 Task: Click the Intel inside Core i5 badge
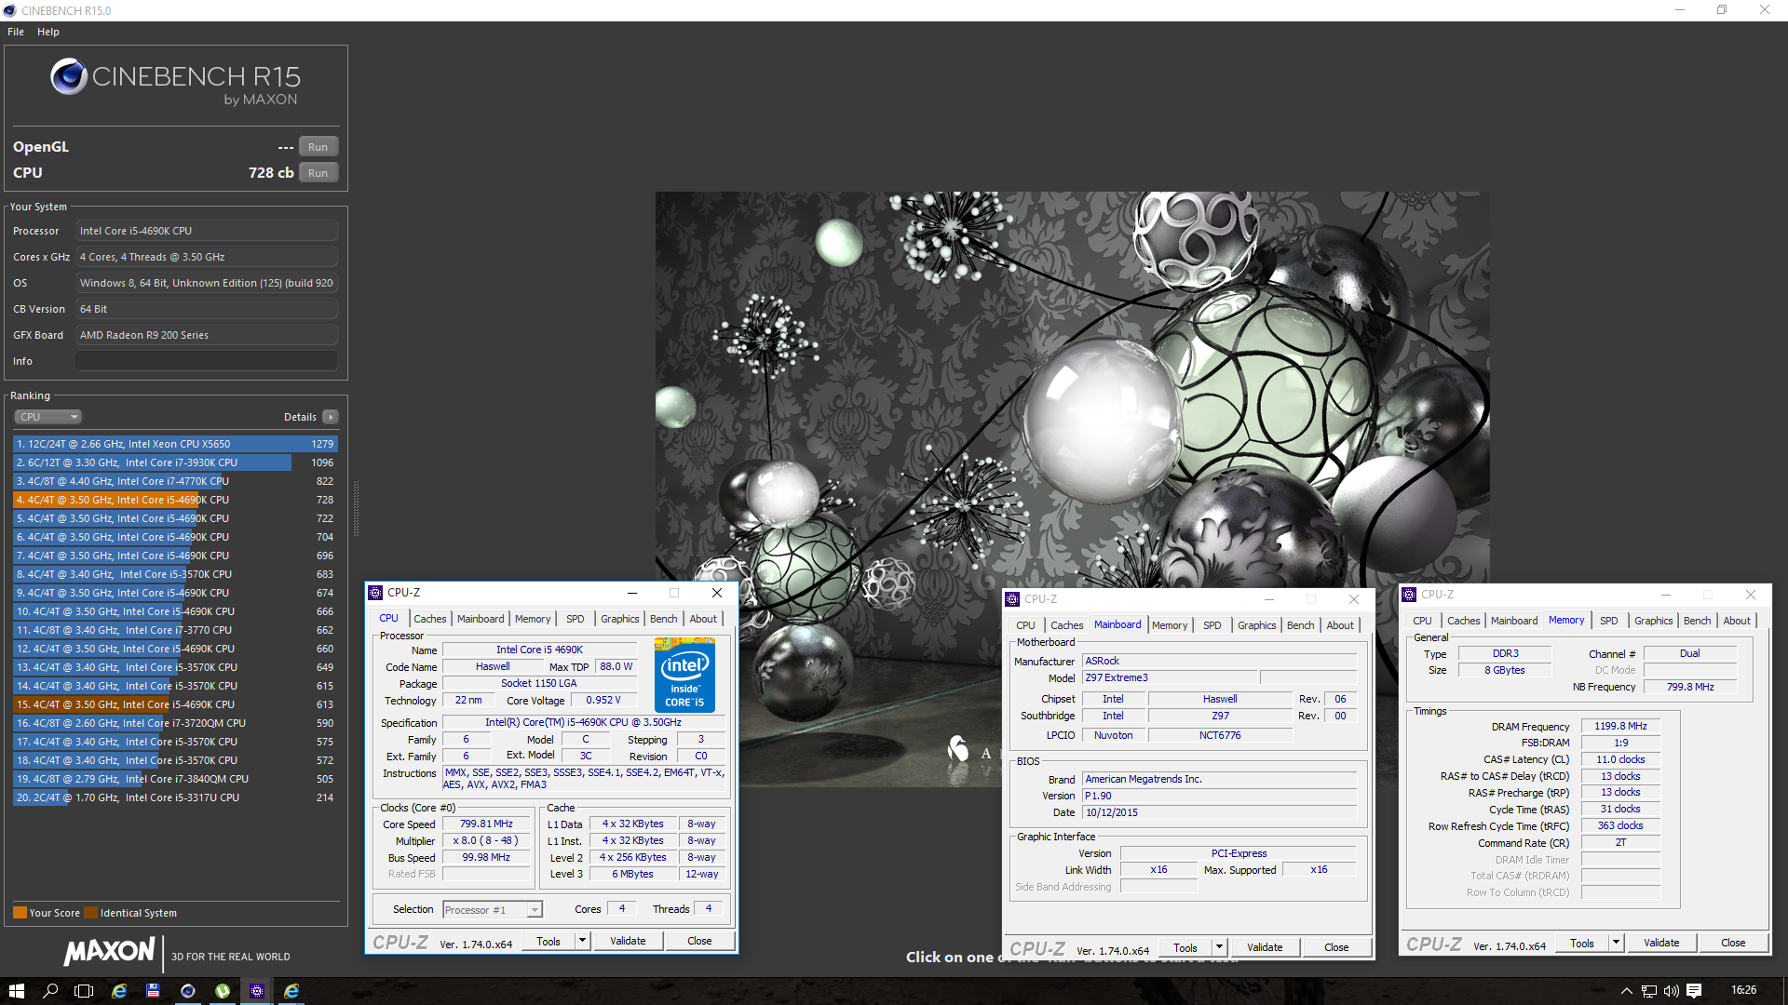click(684, 675)
